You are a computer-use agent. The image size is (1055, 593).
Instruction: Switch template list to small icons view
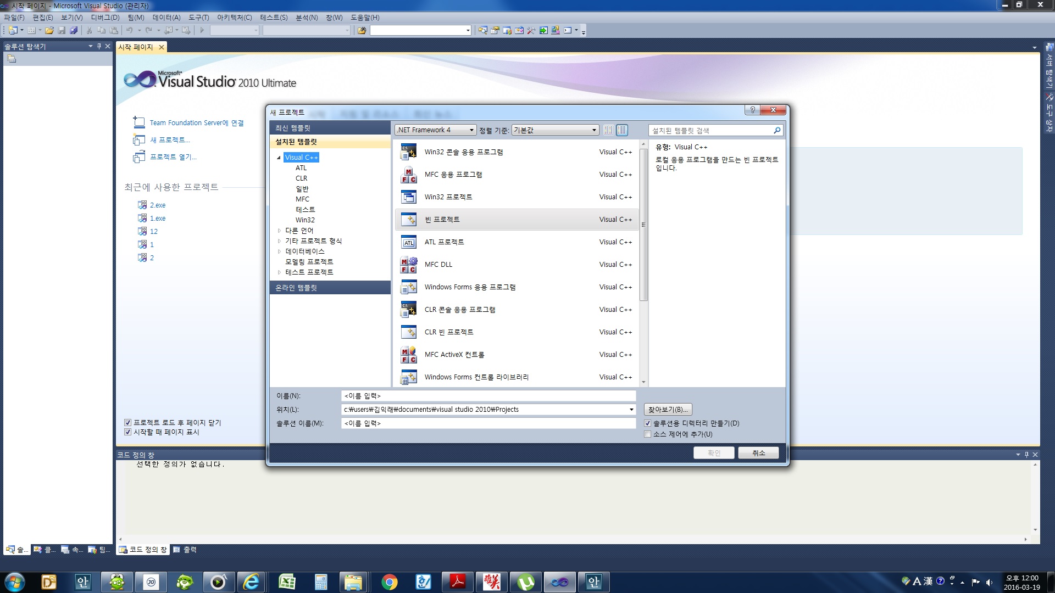pyautogui.click(x=608, y=130)
